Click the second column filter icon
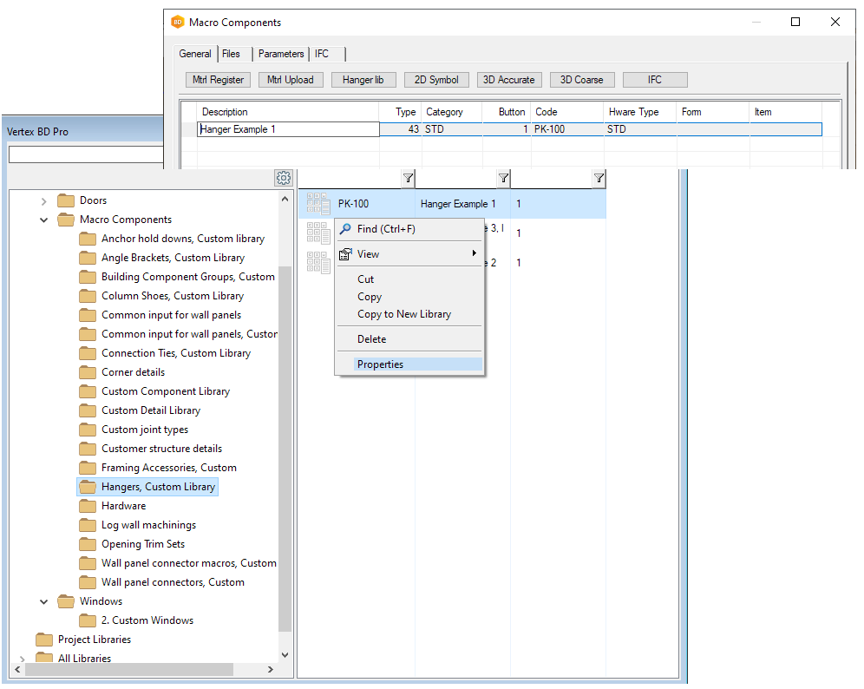864x689 pixels. tap(503, 179)
